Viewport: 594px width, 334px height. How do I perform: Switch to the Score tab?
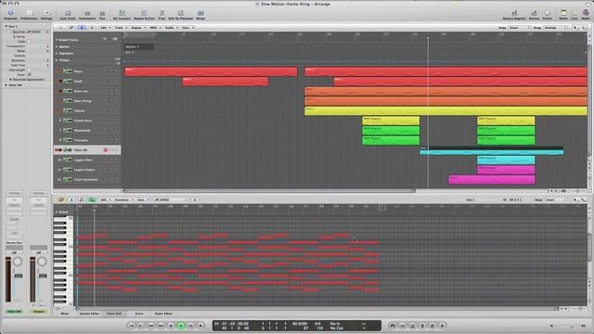click(139, 314)
